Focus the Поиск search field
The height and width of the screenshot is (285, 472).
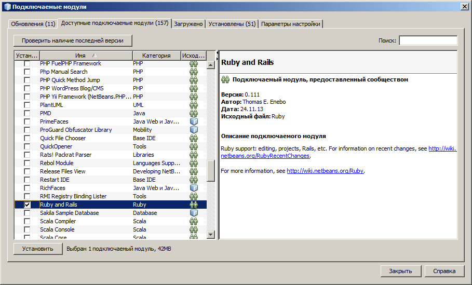tap(428, 40)
